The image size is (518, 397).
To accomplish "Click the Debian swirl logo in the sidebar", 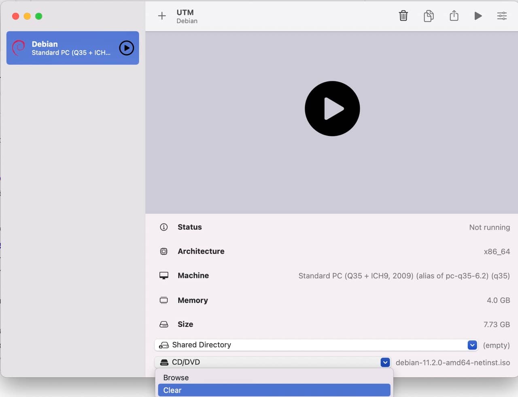I will tap(19, 48).
